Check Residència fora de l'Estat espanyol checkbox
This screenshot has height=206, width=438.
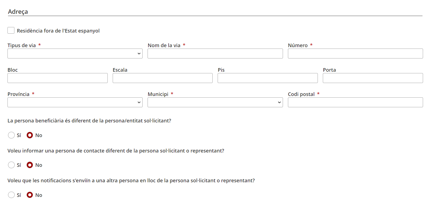click(11, 30)
